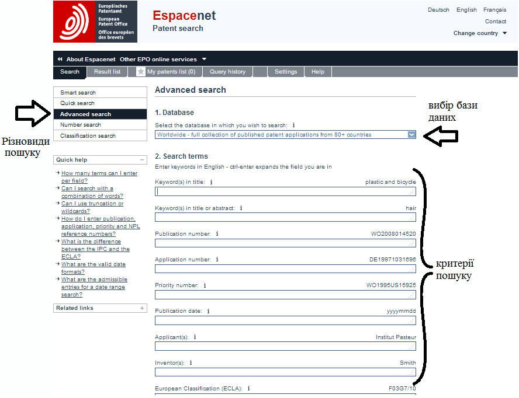
Task: Select Classification search in the sidebar
Action: coord(100,135)
